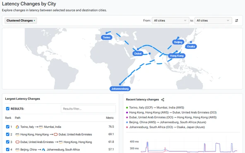245x153 pixels.
Task: Click the OCI logo before Dubai in row 2
Action: [x=55, y=134]
